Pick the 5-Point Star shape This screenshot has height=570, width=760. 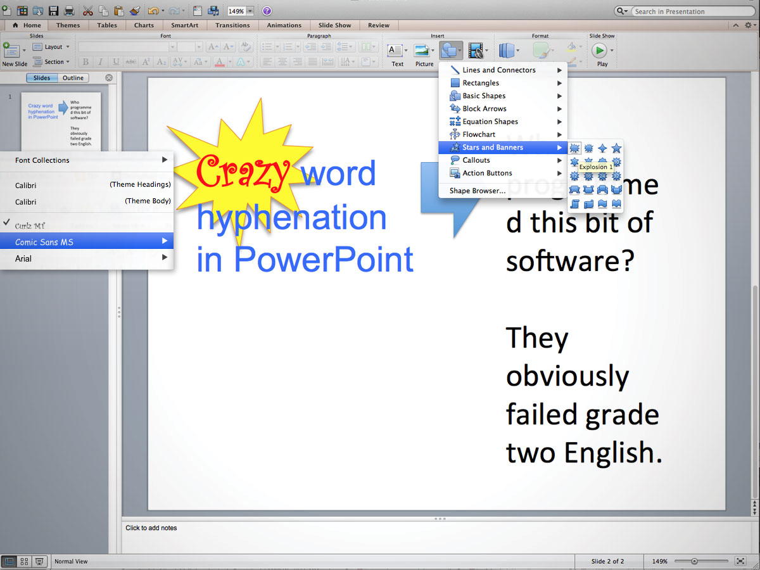point(616,148)
